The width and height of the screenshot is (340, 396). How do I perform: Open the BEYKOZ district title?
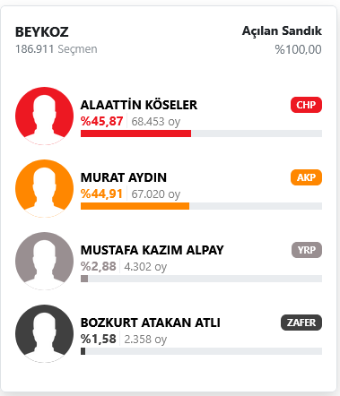[x=42, y=32]
